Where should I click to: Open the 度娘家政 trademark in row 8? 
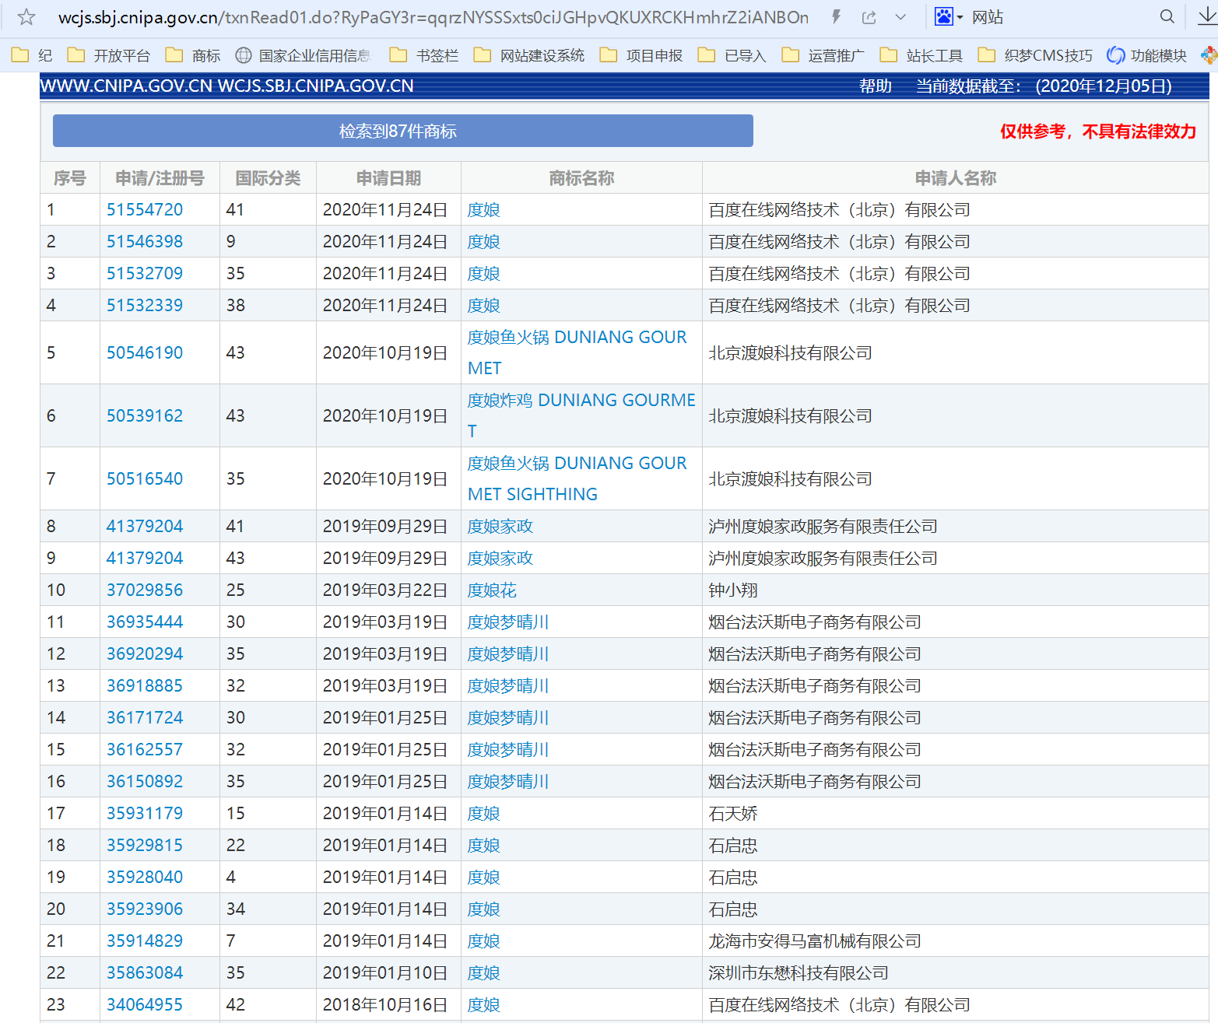[500, 527]
